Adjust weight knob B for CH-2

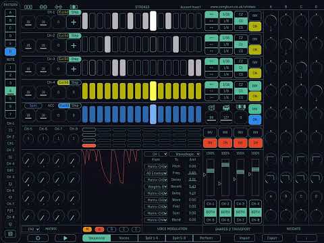coord(286,45)
